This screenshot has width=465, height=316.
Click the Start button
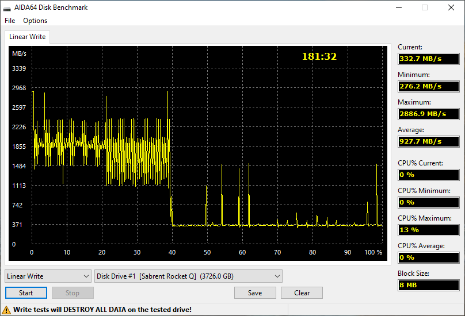(x=26, y=293)
